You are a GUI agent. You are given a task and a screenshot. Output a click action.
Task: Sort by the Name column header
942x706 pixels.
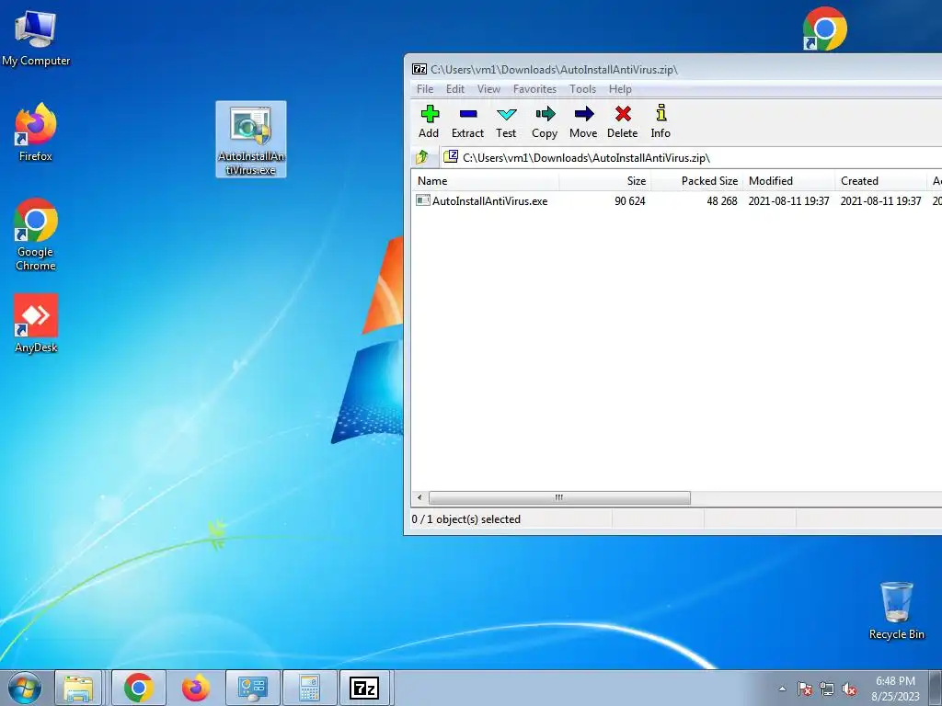[486, 181]
